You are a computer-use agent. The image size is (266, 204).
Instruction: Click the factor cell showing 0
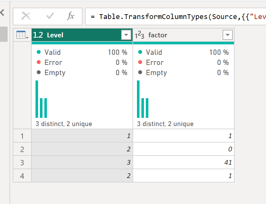tap(184, 149)
